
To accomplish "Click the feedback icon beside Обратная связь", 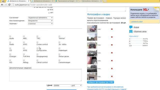I will [131, 31].
